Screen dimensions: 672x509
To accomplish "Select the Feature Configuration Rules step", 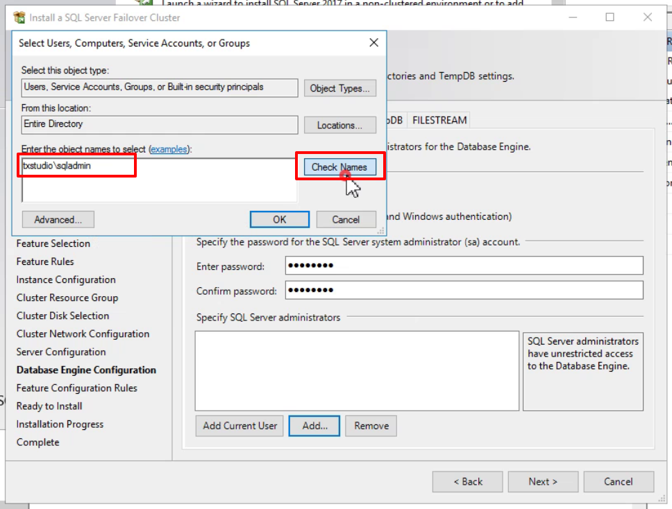I will pos(77,388).
